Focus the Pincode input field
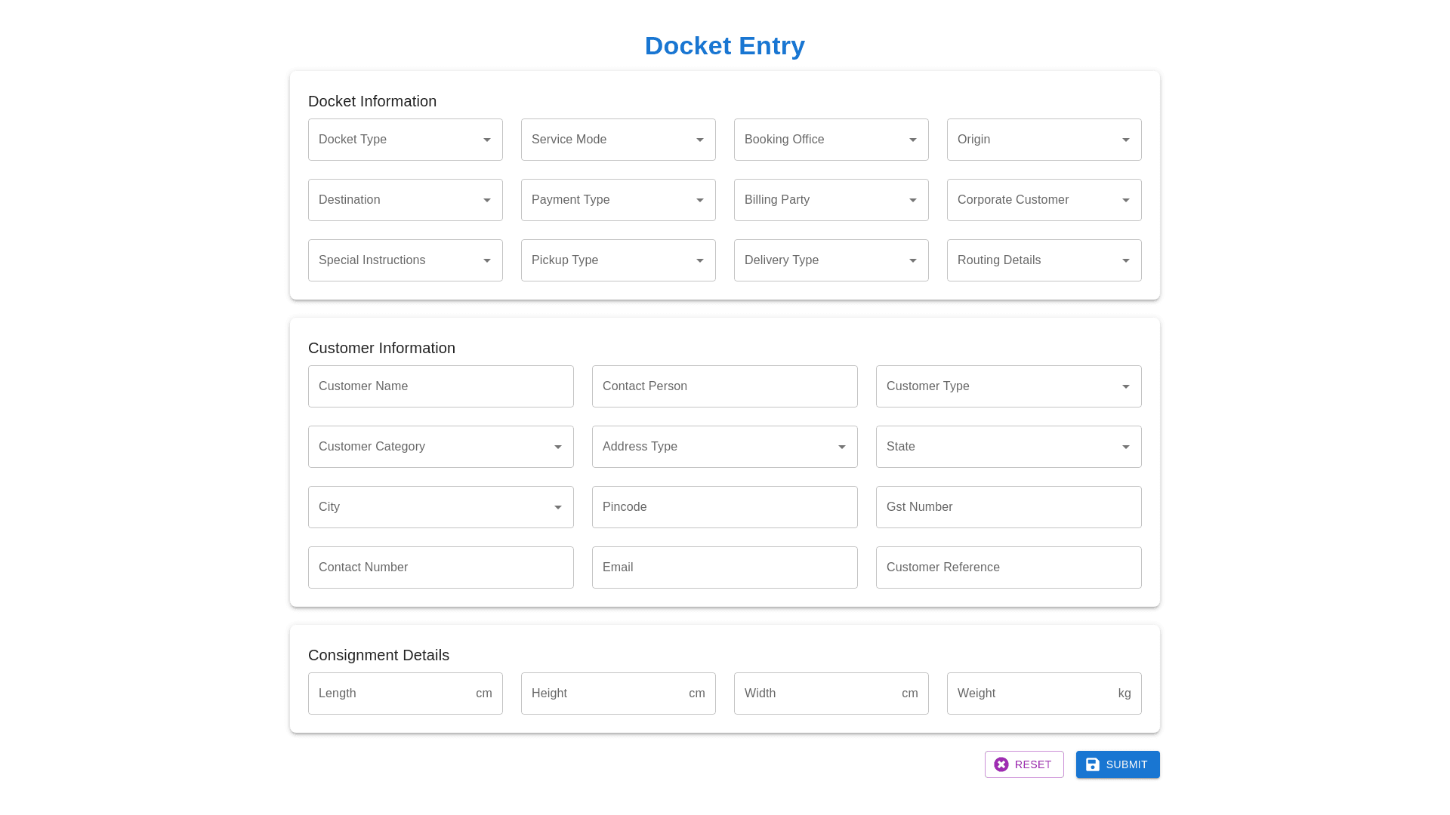Screen dimensions: 1450x815 click(724, 507)
